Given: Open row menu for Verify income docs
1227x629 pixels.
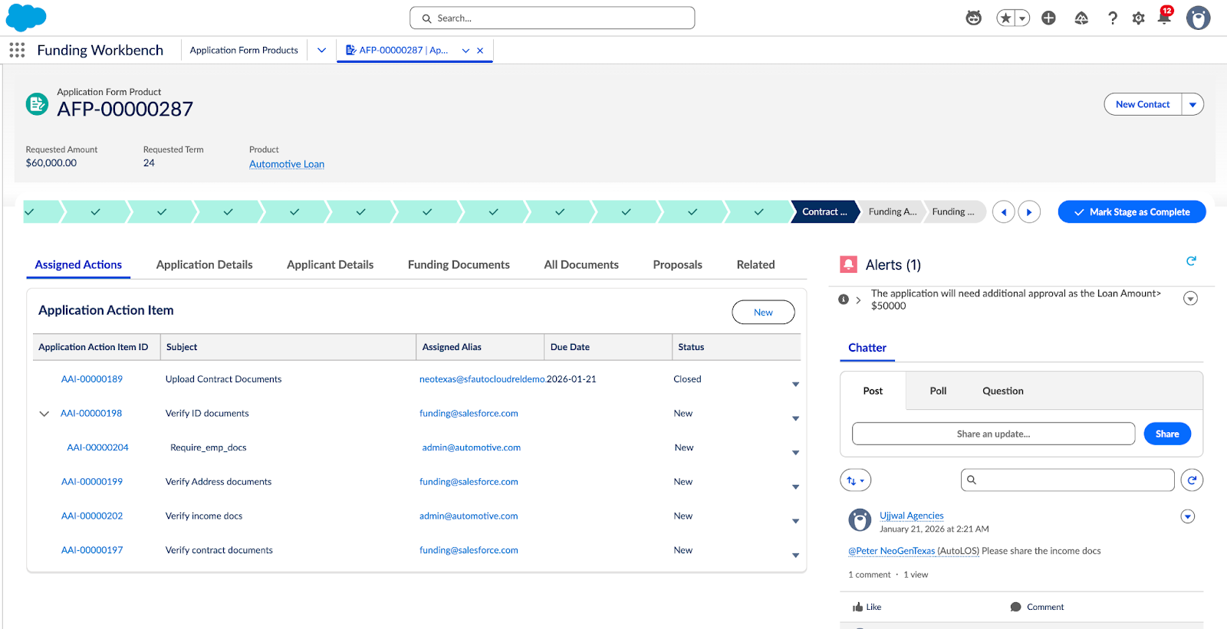Looking at the screenshot, I should pos(795,521).
